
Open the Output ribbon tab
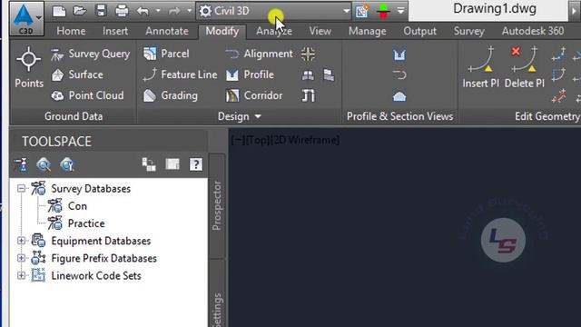click(419, 31)
